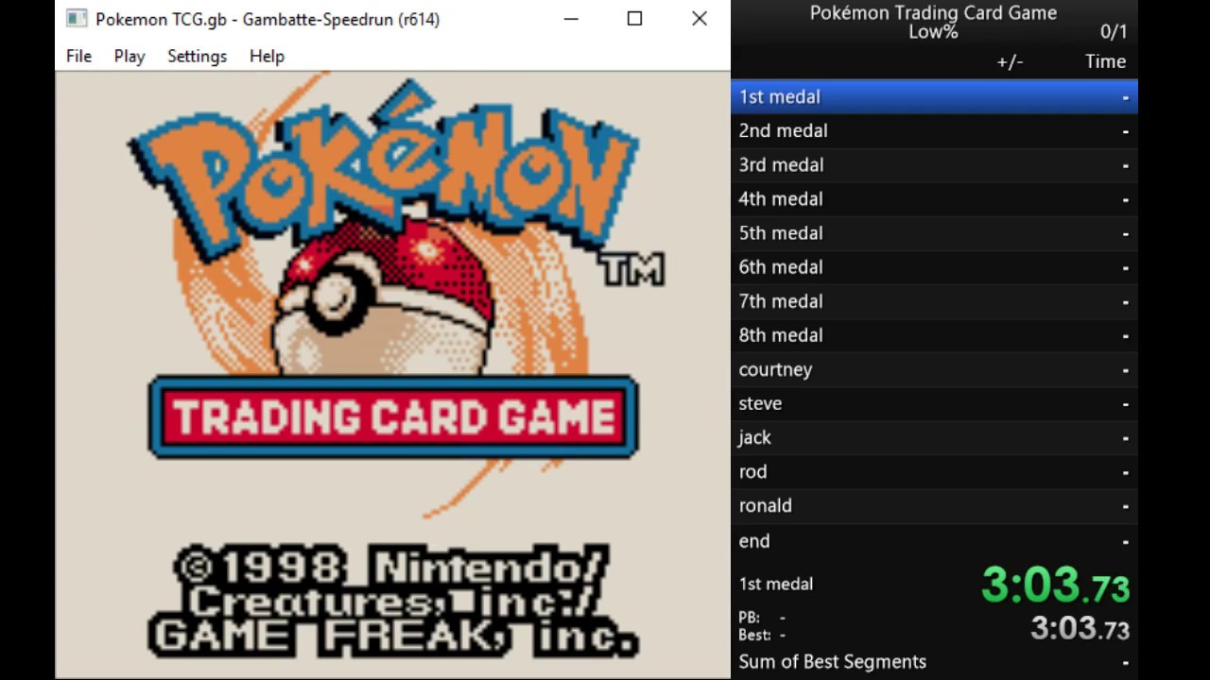Minimize the Gambatte-Speedrun window
This screenshot has height=680, width=1210.
coord(571,19)
